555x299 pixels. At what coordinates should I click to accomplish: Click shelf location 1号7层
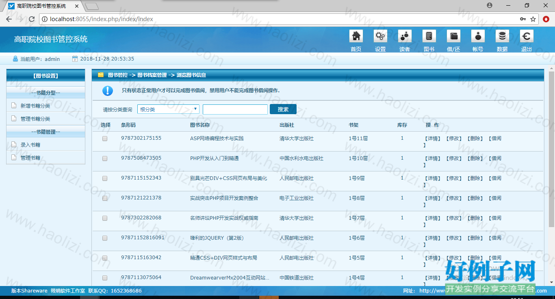[x=357, y=218]
